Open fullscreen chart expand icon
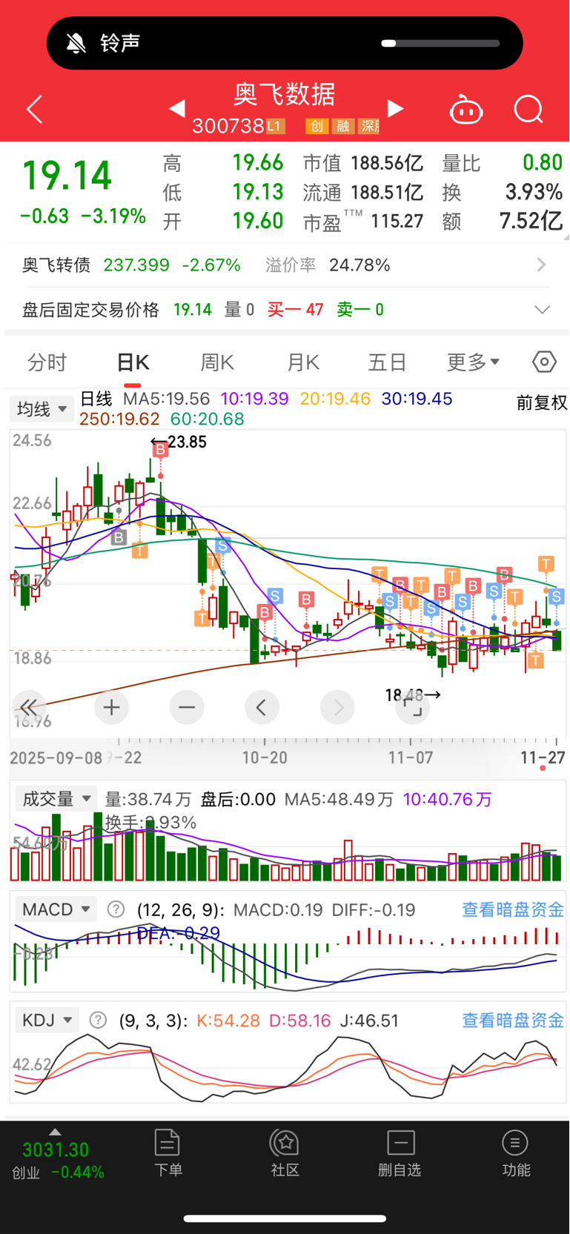The height and width of the screenshot is (1234, 570). pos(412,708)
